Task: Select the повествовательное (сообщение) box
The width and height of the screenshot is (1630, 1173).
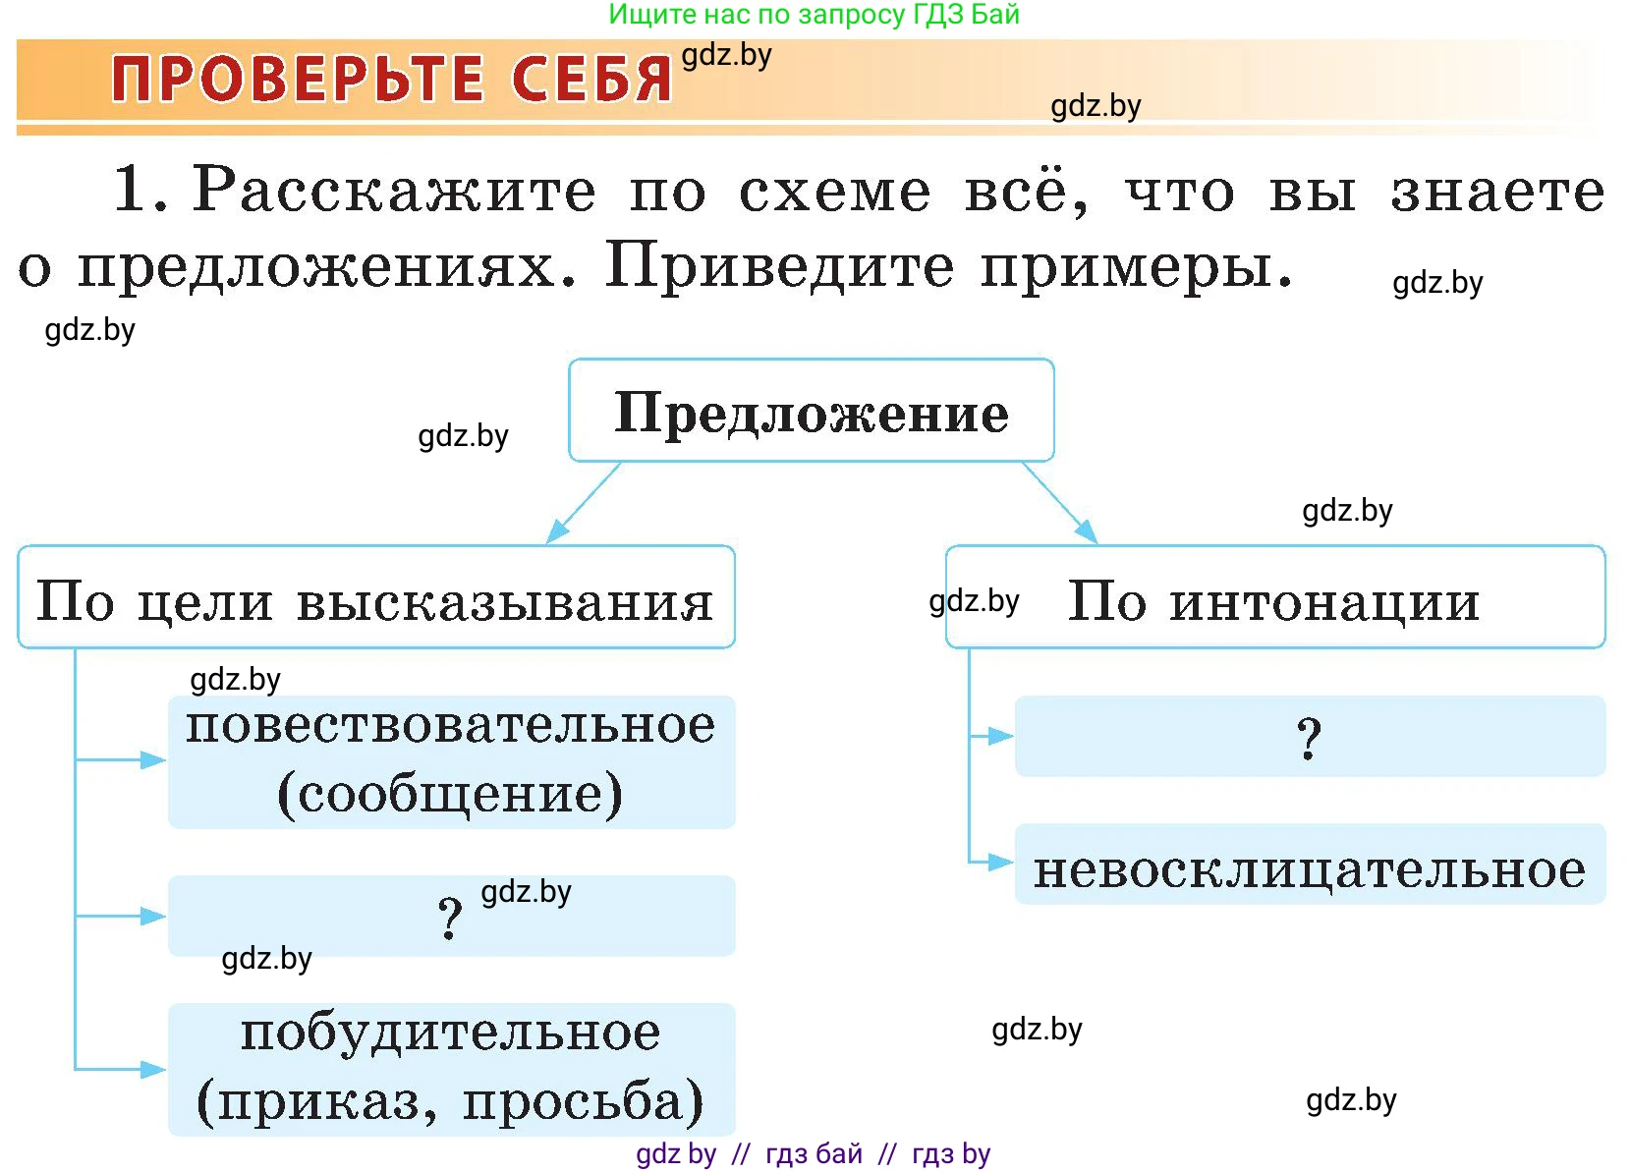Action: click(451, 761)
